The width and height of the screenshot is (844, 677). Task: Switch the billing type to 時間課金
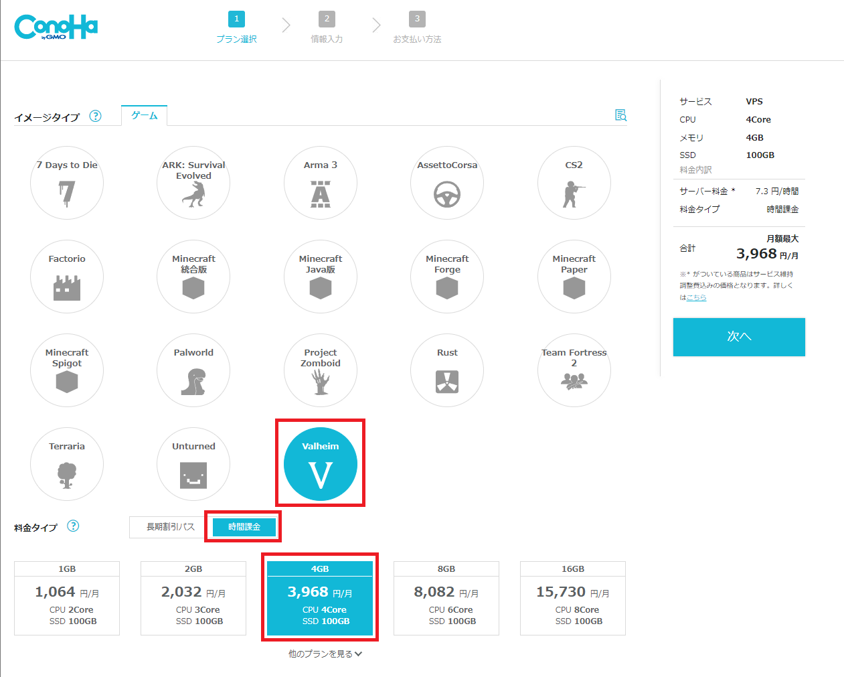pos(244,527)
